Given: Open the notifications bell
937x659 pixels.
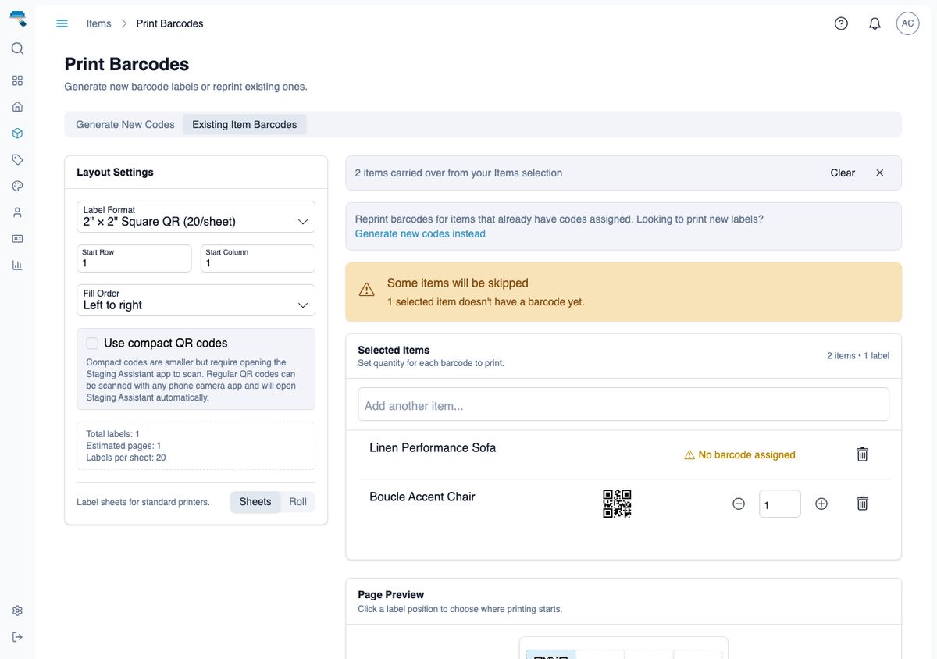Looking at the screenshot, I should pyautogui.click(x=875, y=23).
